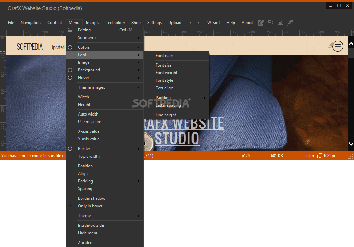Screen dimensions: 354x247
Task: Select Hide menu entry
Action: [x=105, y=233]
